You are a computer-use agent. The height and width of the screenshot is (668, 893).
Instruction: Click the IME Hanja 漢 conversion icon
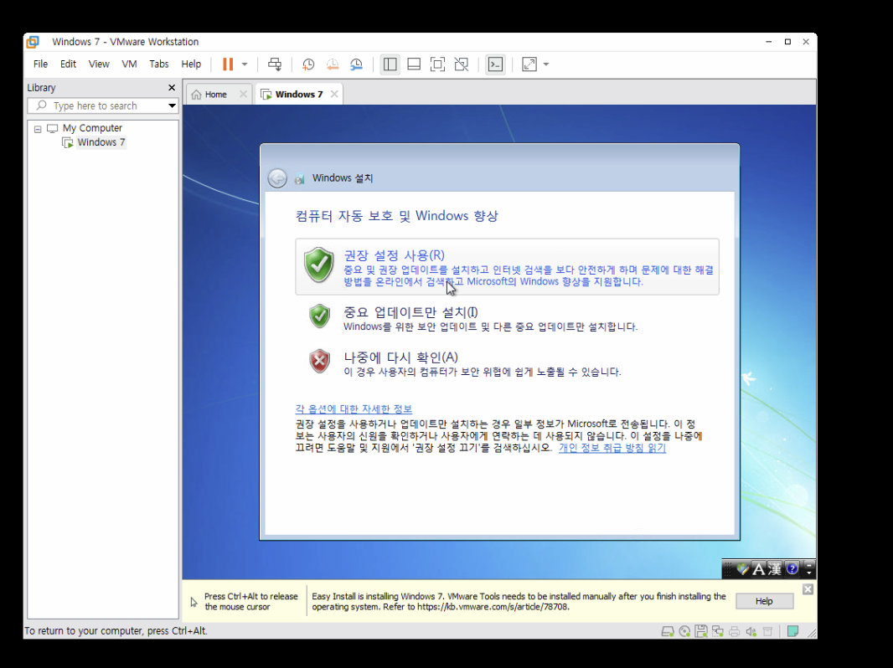point(774,569)
